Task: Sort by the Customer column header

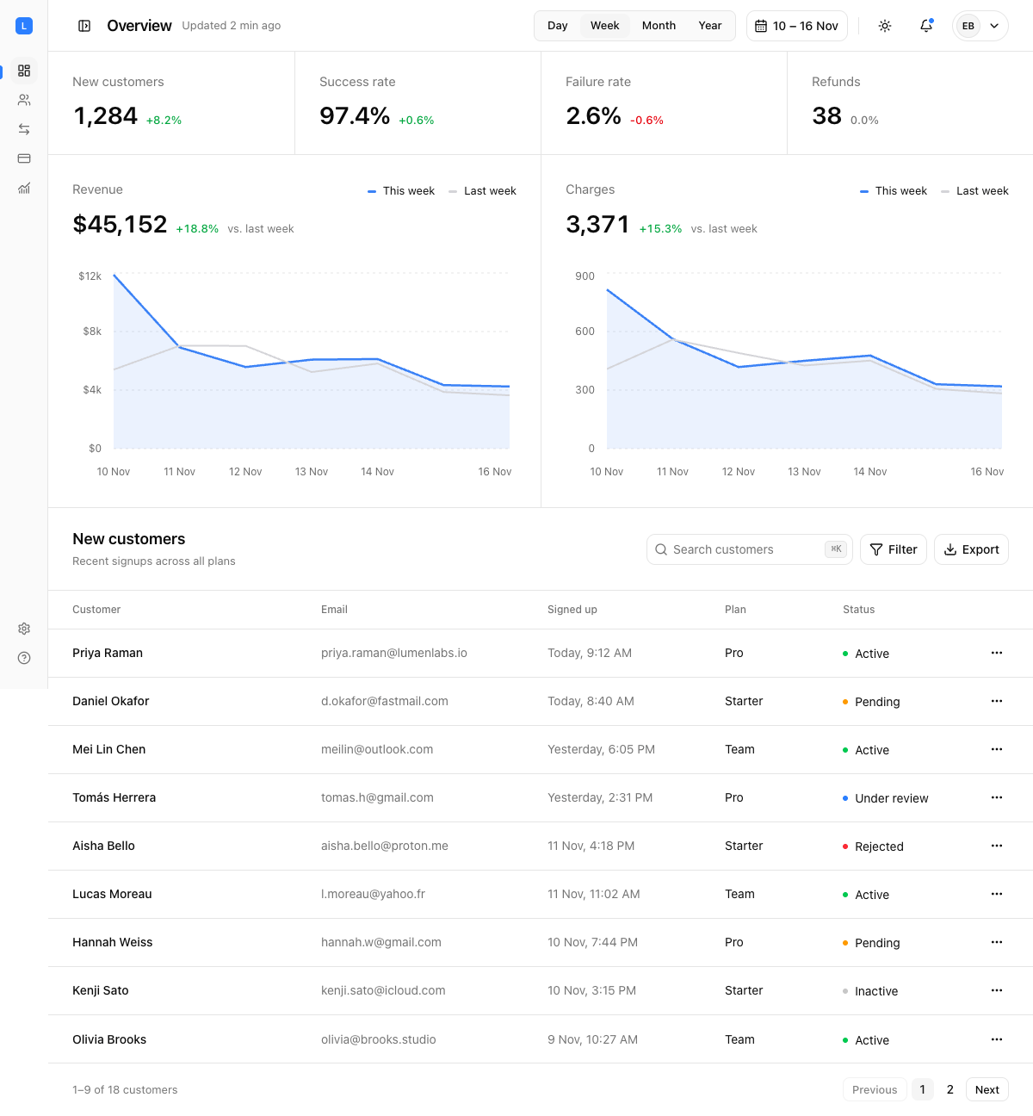Action: tap(96, 610)
